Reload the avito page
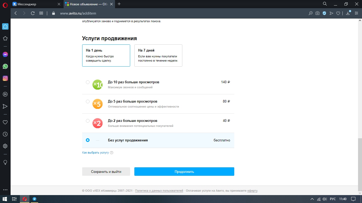Image resolution: width=362 pixels, height=203 pixels. click(x=33, y=13)
